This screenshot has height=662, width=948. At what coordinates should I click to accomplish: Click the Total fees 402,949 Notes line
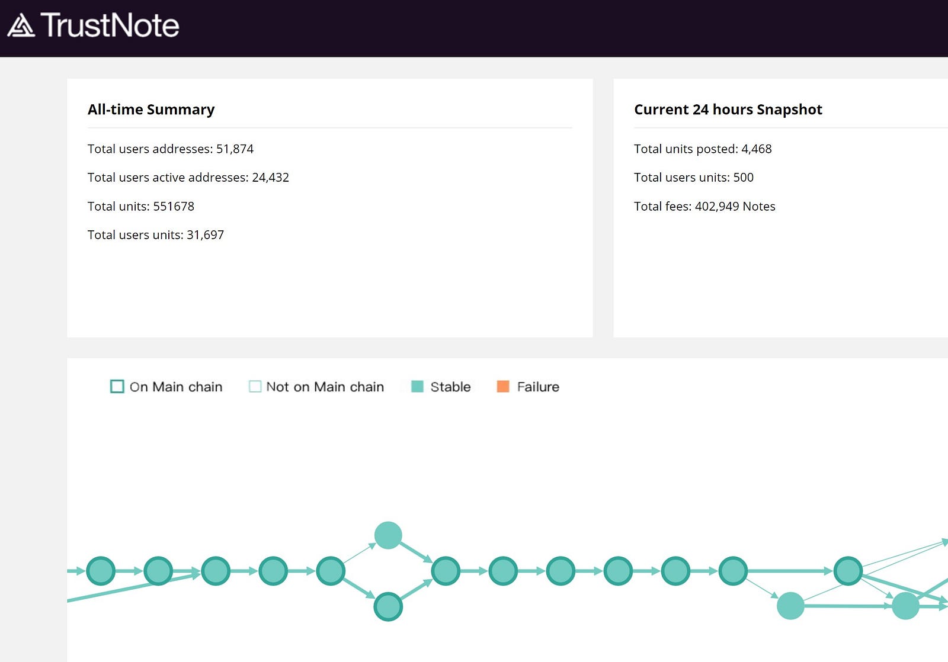pos(704,206)
